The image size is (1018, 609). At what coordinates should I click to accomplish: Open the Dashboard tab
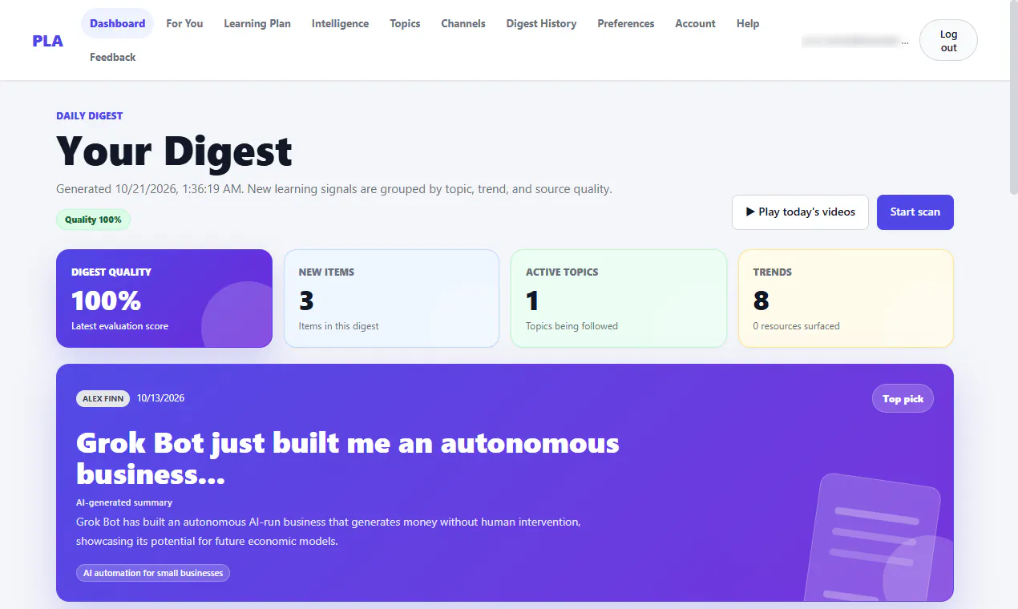pos(117,23)
